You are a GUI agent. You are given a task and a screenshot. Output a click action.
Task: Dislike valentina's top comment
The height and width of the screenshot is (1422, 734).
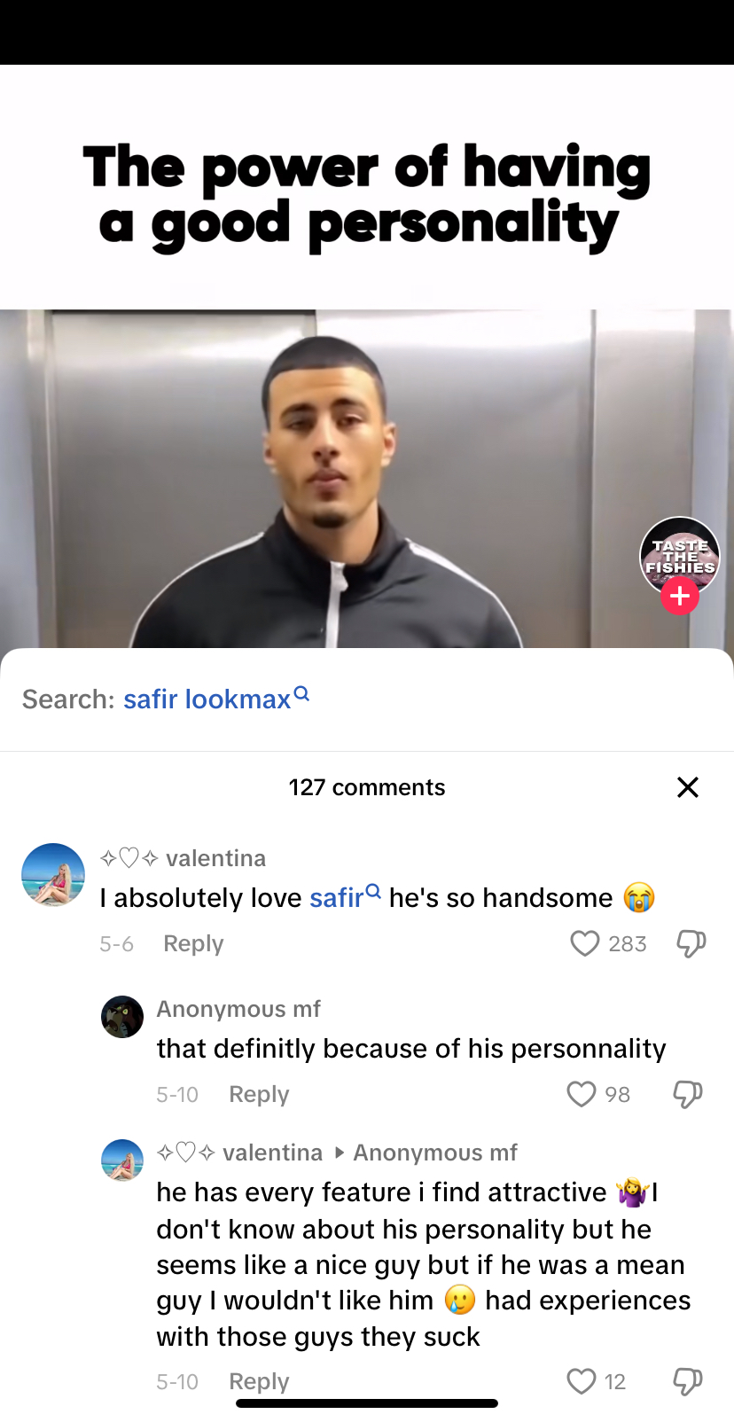691,943
